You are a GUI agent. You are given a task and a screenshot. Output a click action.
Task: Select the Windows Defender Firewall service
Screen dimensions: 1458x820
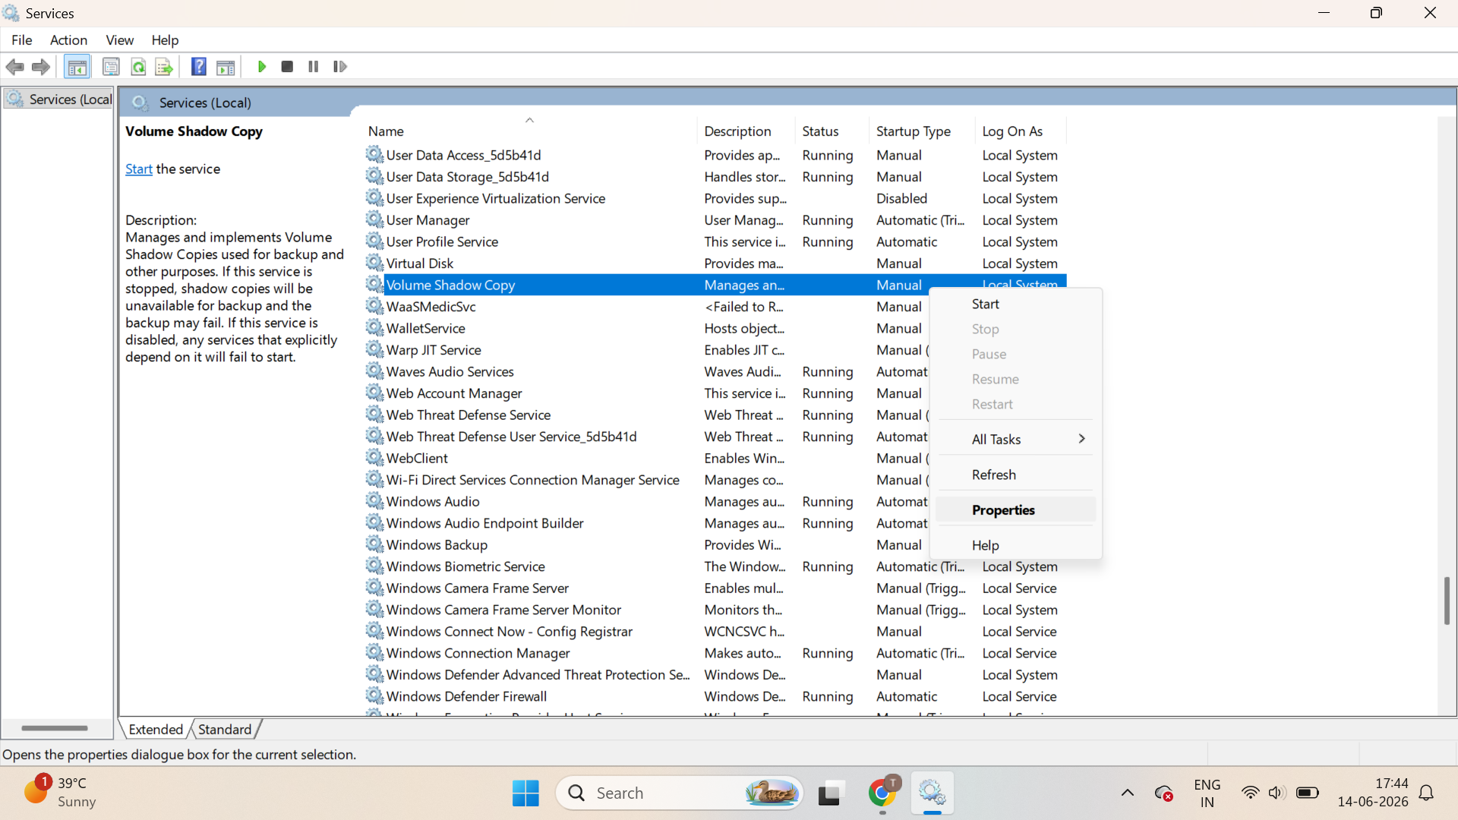715,696
